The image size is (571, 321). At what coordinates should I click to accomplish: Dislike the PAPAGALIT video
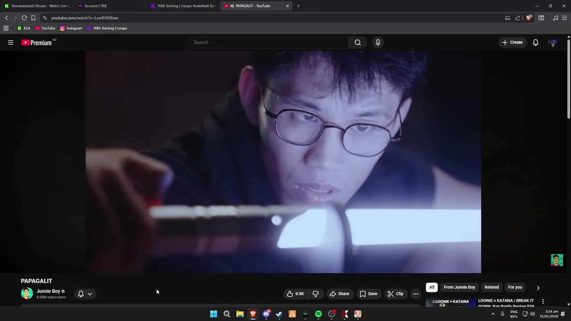click(x=316, y=294)
